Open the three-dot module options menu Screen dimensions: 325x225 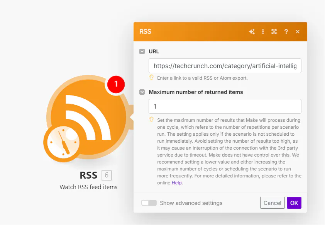[263, 32]
